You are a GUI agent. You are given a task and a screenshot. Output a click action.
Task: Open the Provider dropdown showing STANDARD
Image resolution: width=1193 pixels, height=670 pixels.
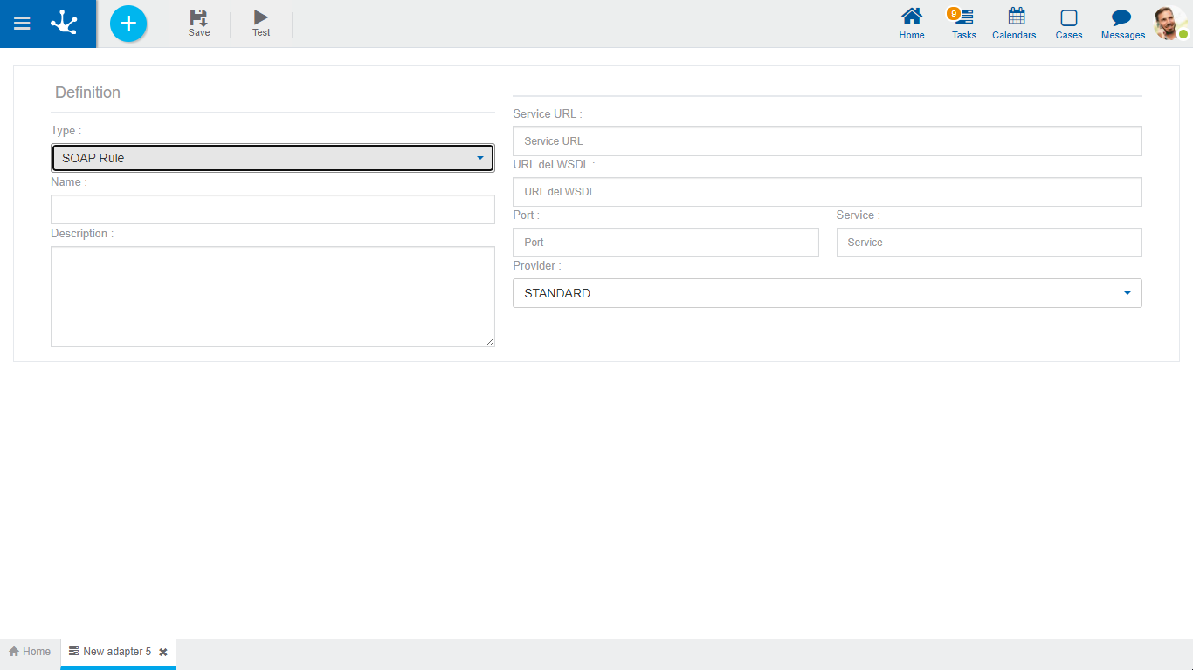(x=827, y=293)
